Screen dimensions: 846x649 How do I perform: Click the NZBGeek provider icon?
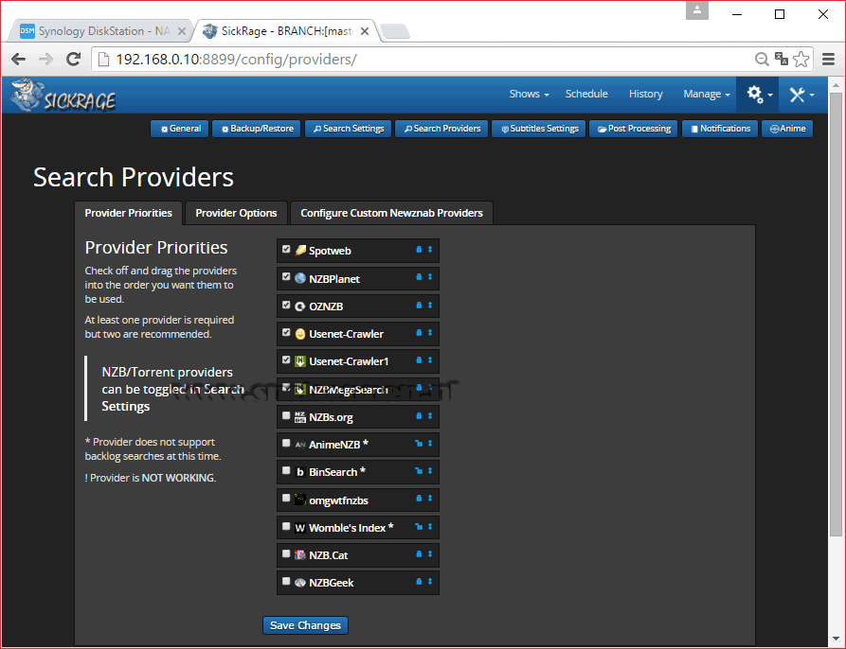click(x=300, y=583)
